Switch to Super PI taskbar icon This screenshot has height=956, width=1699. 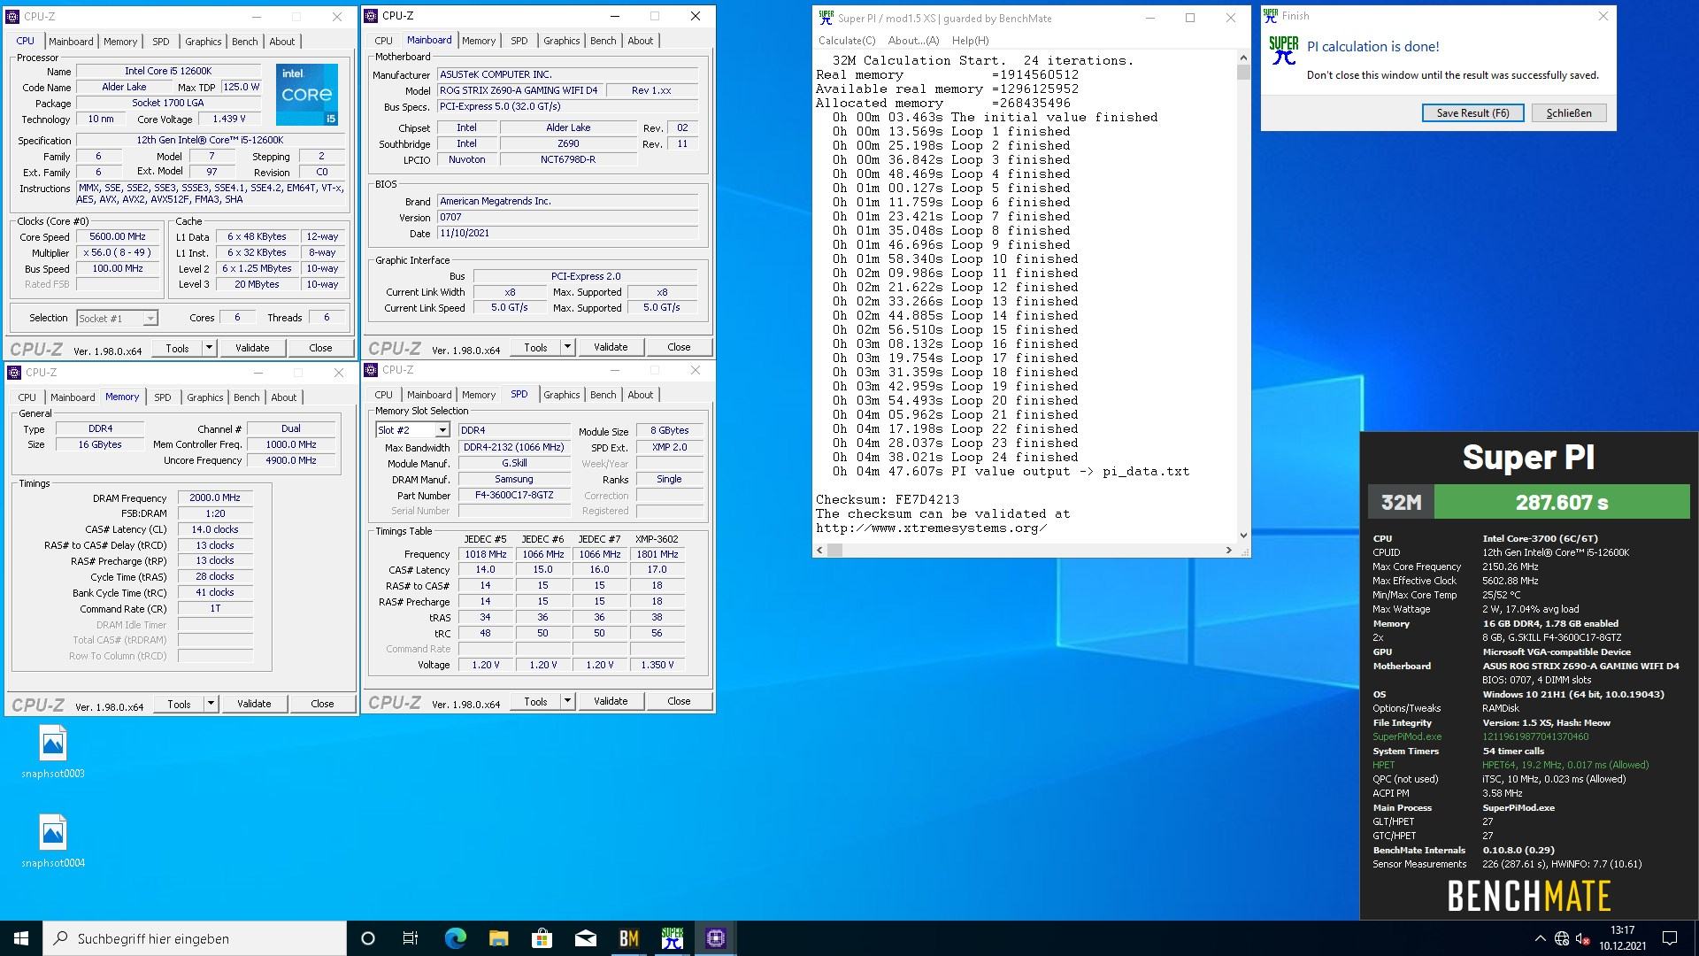[x=672, y=938]
